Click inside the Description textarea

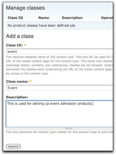pyautogui.click(x=59, y=114)
